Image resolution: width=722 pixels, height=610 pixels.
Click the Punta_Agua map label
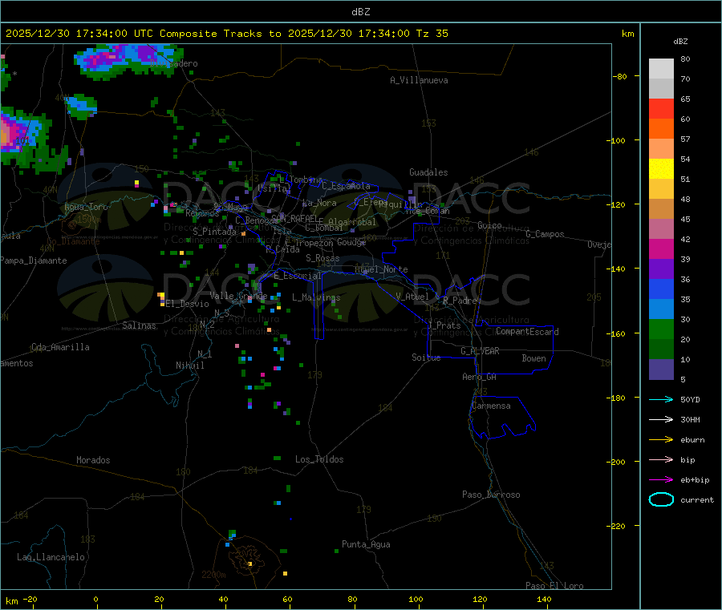point(366,544)
